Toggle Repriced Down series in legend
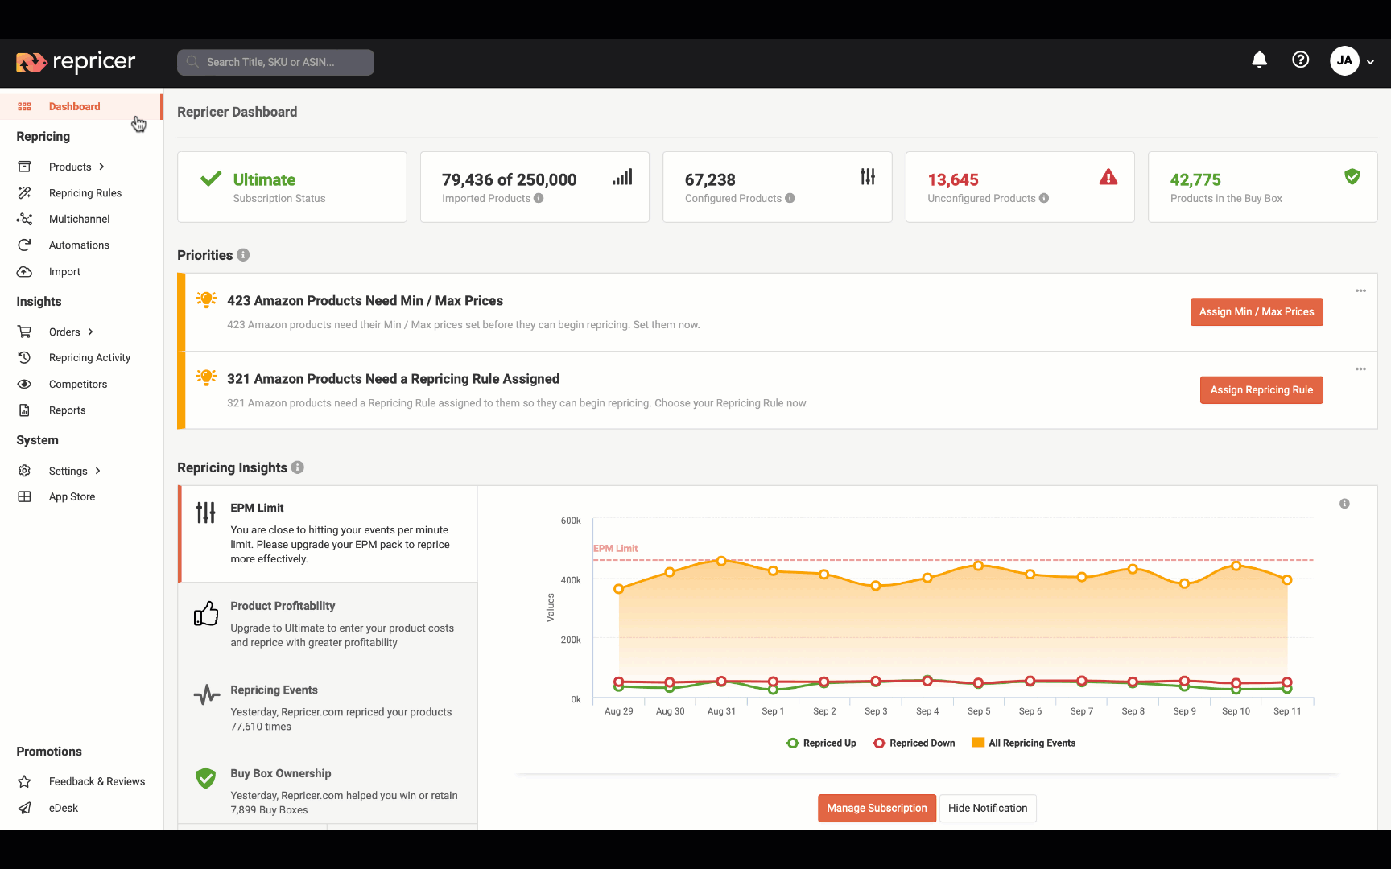 pos(914,743)
